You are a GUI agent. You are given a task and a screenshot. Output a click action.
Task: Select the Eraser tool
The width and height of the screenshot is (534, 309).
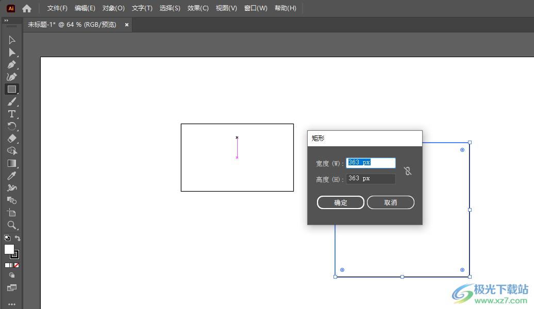(x=11, y=139)
